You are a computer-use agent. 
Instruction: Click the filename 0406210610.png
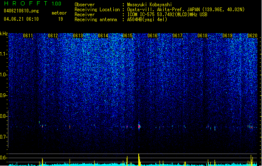pos(21,11)
